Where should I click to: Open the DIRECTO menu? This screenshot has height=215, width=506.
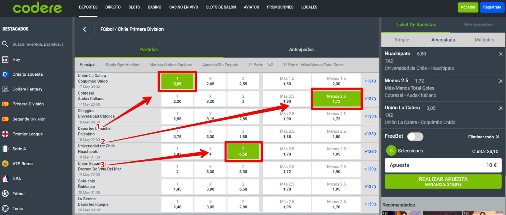point(113,7)
